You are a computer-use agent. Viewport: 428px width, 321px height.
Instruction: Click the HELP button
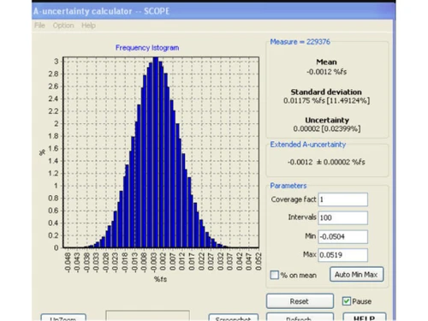tap(365, 317)
